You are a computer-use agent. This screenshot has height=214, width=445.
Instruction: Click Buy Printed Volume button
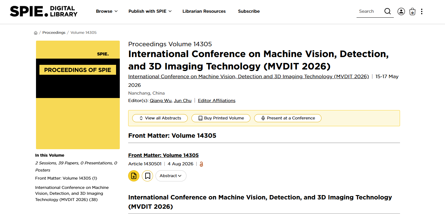[221, 118]
